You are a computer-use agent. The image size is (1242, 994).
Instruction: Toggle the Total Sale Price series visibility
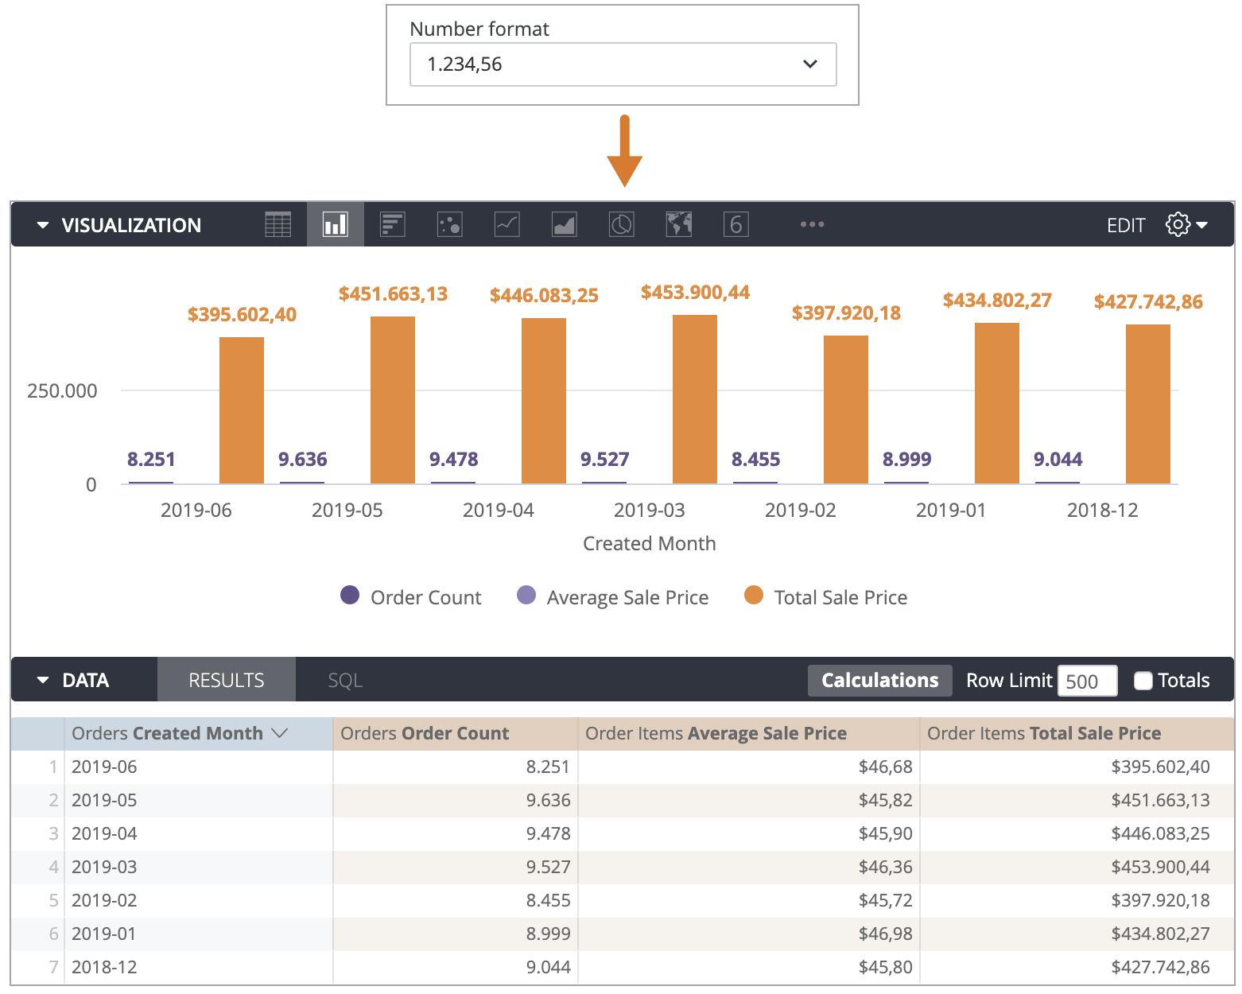(x=825, y=596)
